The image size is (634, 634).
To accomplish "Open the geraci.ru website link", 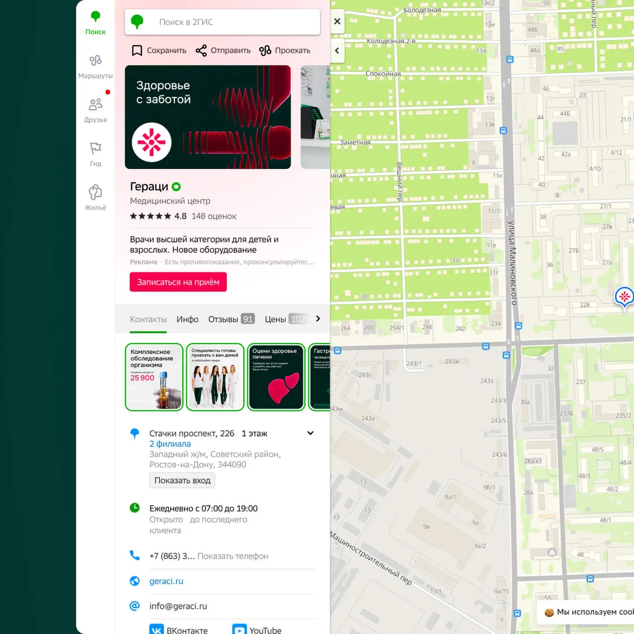I will click(166, 581).
